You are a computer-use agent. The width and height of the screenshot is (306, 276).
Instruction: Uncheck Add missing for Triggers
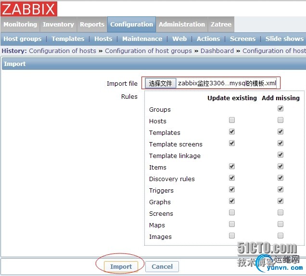(x=280, y=189)
